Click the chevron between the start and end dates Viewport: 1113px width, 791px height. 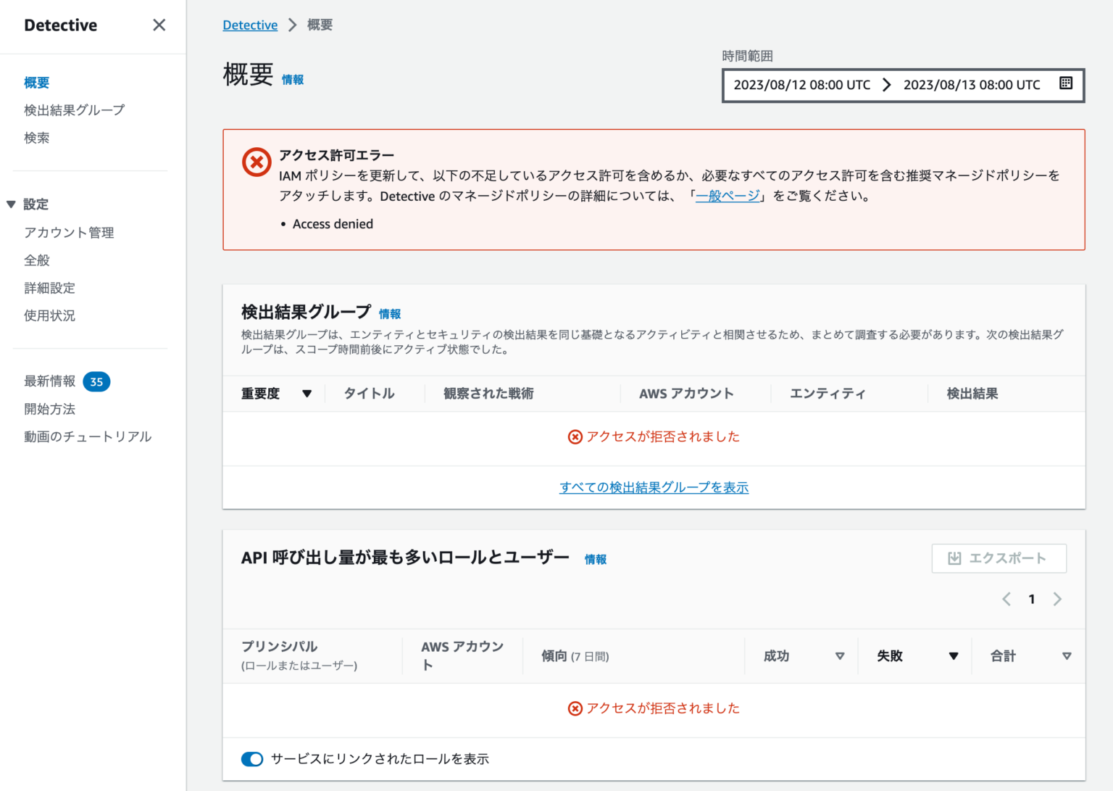coord(886,84)
